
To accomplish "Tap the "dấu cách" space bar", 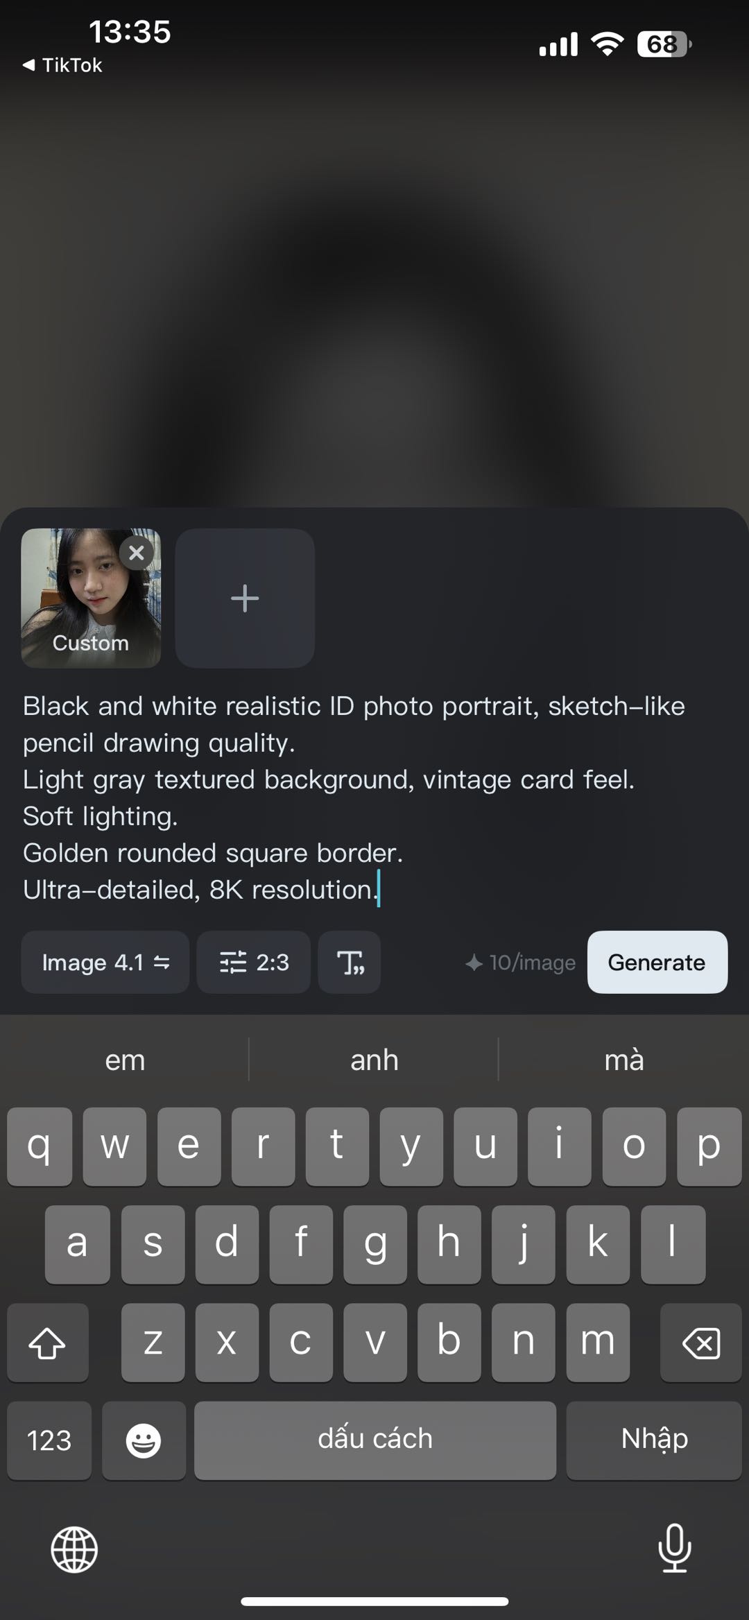I will click(x=375, y=1440).
